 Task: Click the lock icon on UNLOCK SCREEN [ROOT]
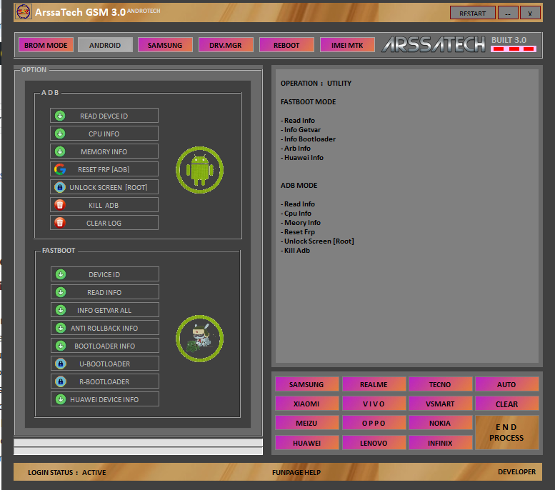pyautogui.click(x=60, y=187)
